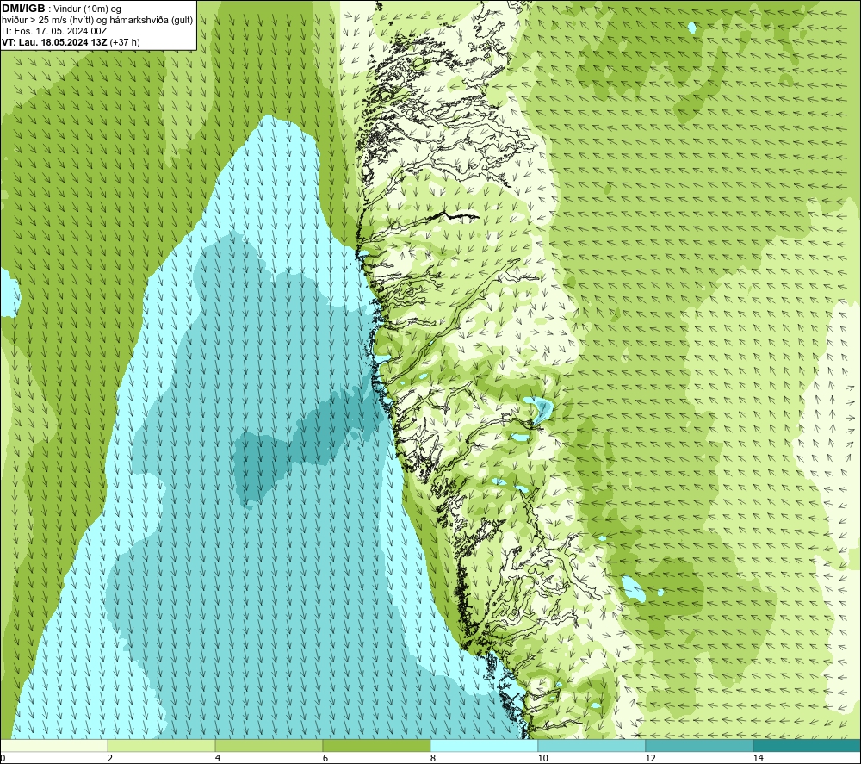This screenshot has width=861, height=764.
Task: Click the legend scale label '8'
Action: 433,758
